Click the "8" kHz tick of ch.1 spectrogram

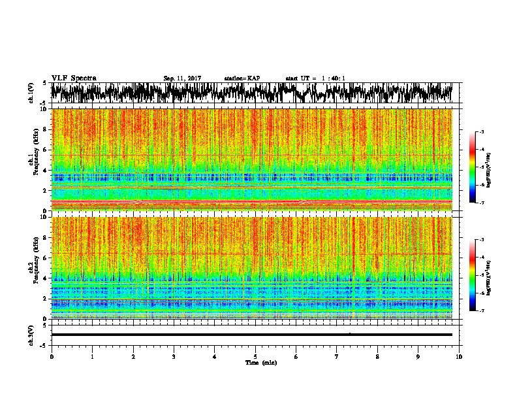coord(46,129)
